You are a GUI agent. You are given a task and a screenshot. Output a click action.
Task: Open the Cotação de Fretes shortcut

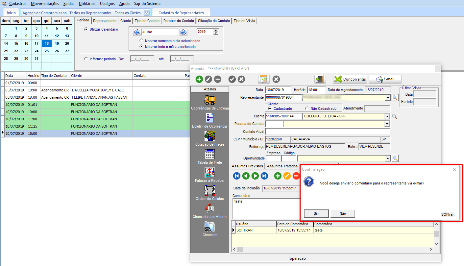209,136
